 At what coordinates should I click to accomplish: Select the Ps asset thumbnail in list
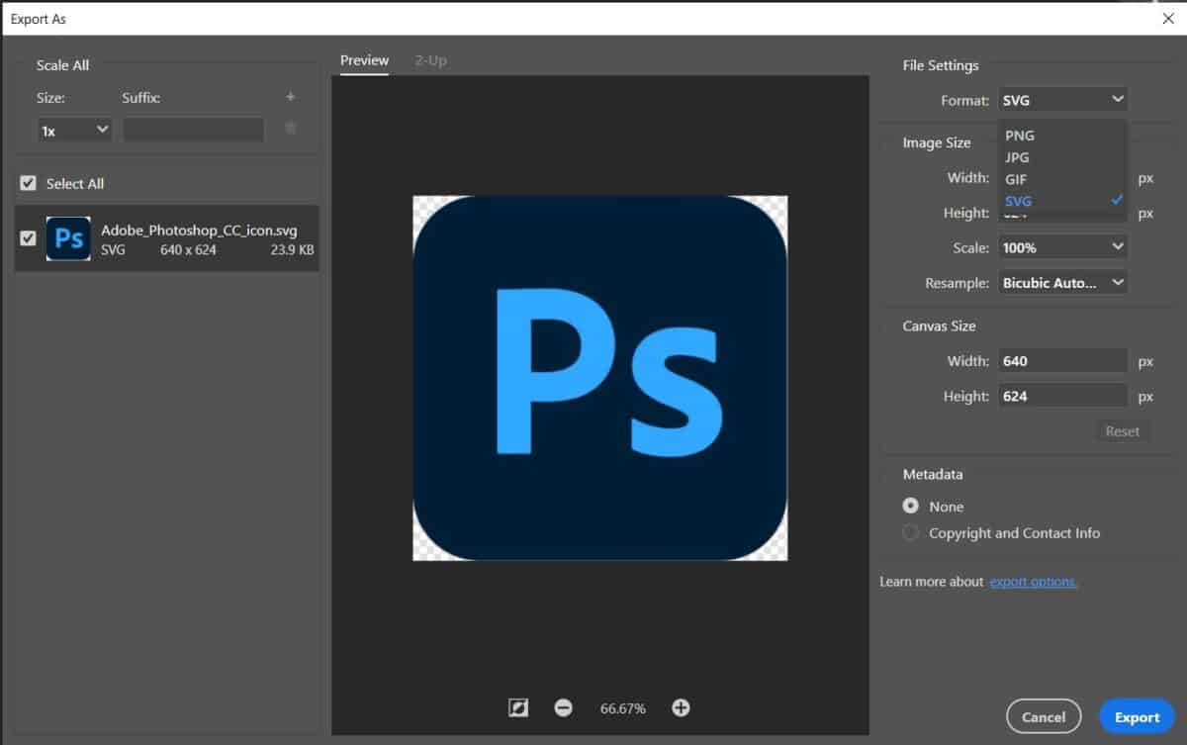tap(68, 238)
